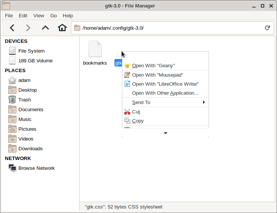
Task: Click the Forward navigation arrow
Action: coord(28,28)
